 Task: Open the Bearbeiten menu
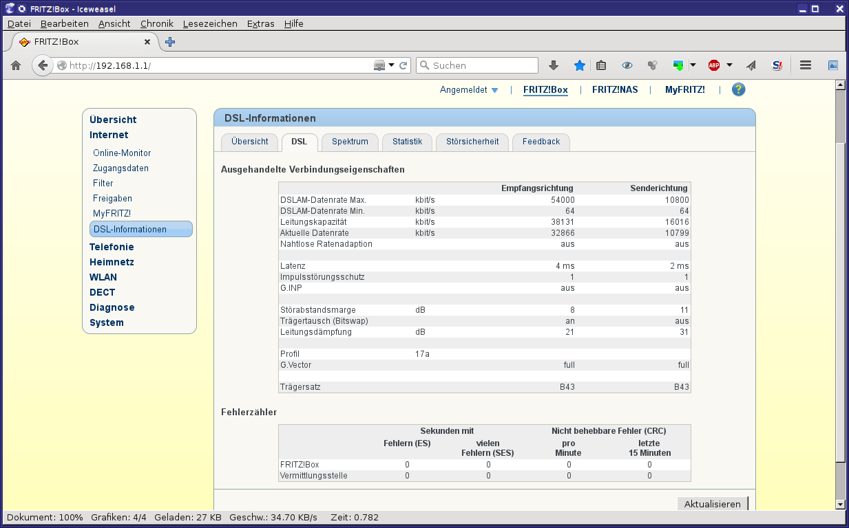point(65,23)
